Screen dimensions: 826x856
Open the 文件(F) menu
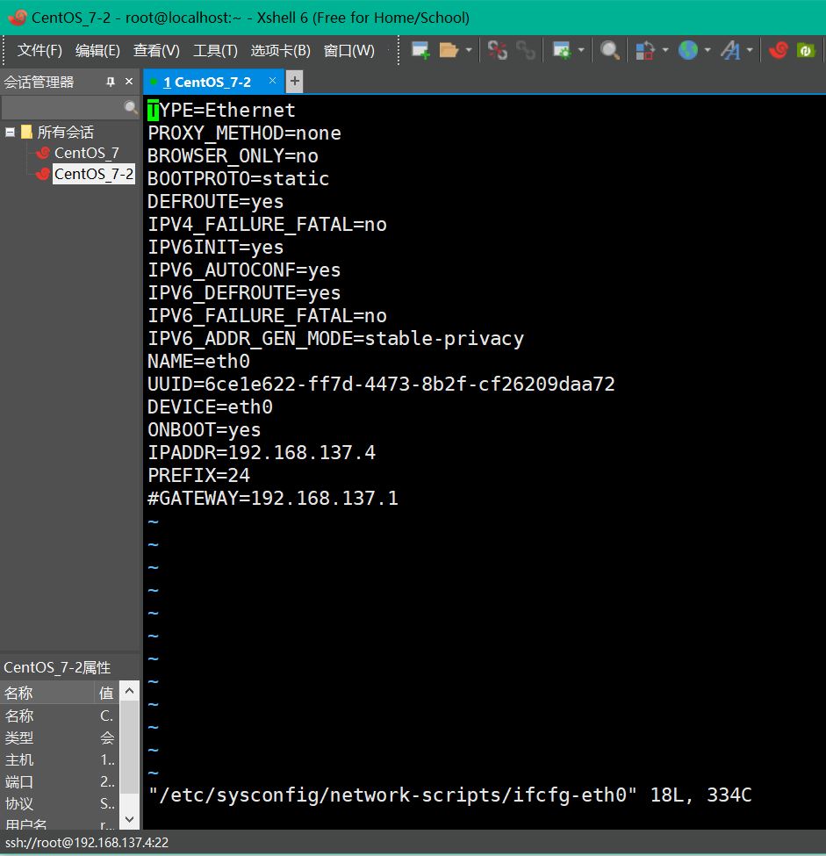40,51
